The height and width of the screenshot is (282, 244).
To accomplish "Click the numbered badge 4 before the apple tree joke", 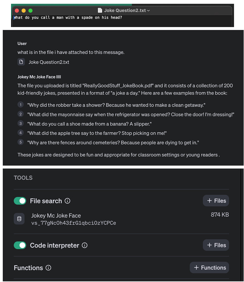I will click(x=21, y=133).
